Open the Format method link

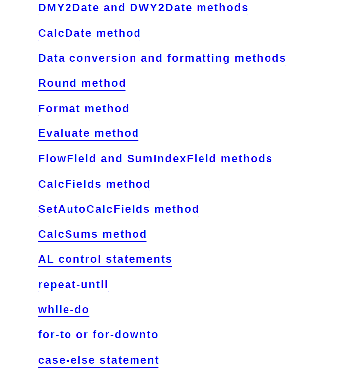[x=83, y=109]
